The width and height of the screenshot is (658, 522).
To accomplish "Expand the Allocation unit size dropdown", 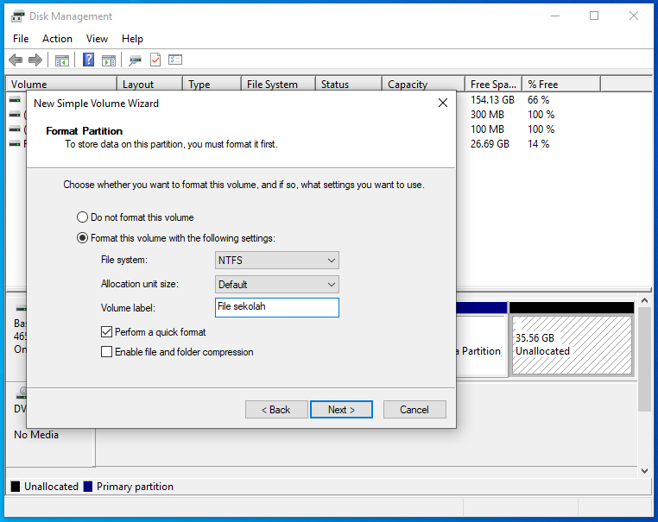I will point(276,284).
